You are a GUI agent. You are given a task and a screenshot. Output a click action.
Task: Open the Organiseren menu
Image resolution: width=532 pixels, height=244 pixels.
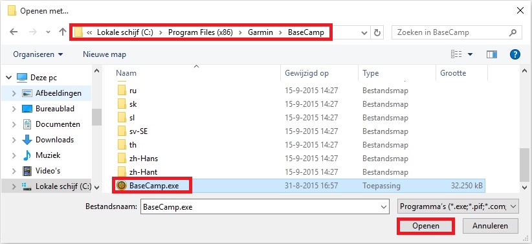[x=38, y=54]
